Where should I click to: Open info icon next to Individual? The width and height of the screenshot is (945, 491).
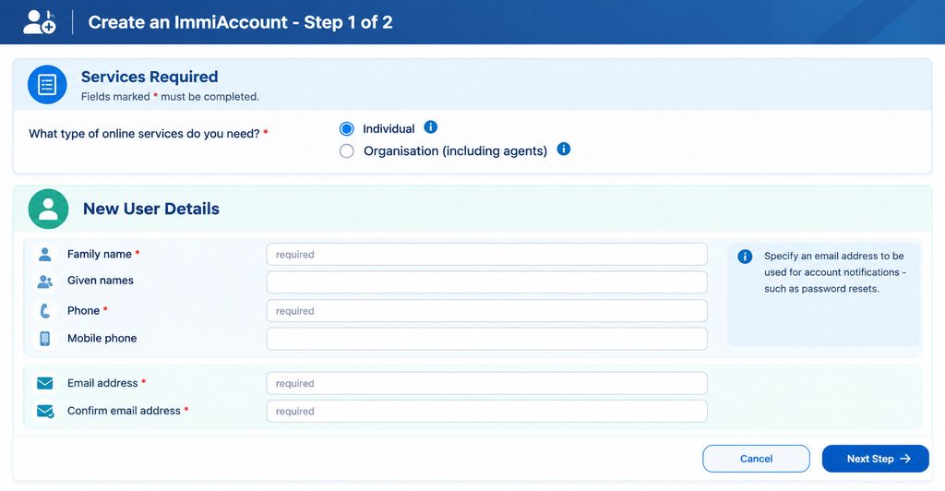click(430, 127)
